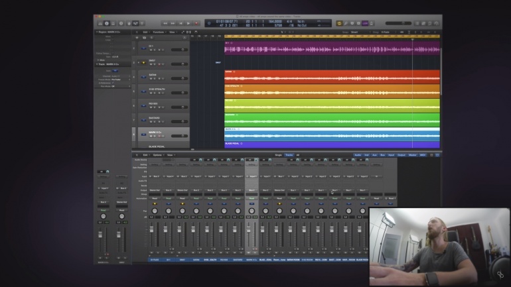Click the Add Track plus icon
Viewport: 511px width, 287px height.
click(137, 38)
